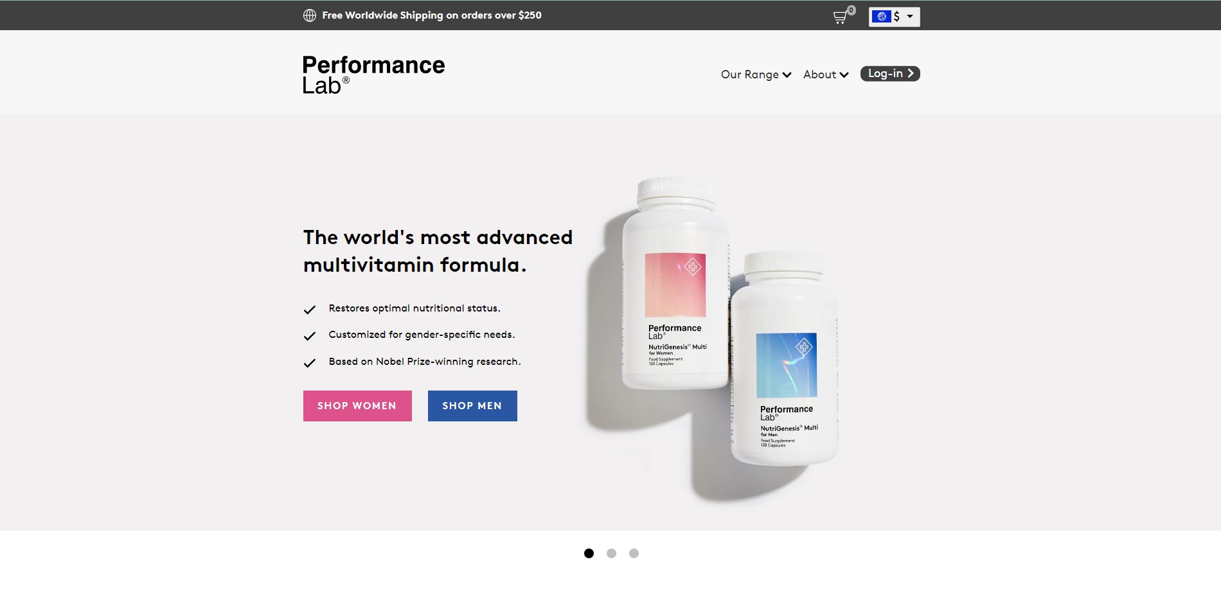Click the Performance Lab logo

pyautogui.click(x=373, y=75)
